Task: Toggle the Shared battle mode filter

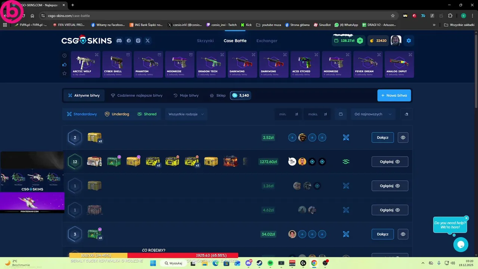Action: click(147, 114)
